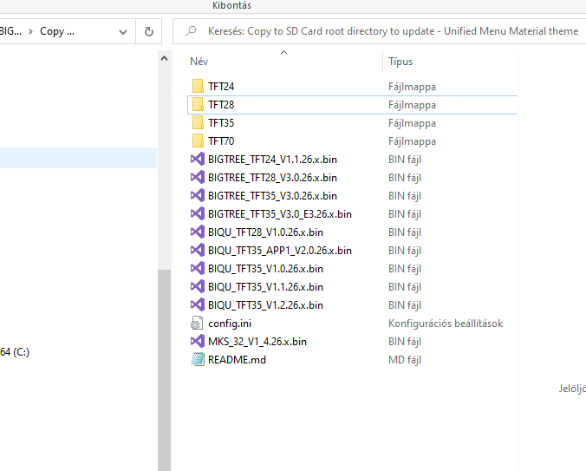The width and height of the screenshot is (586, 471).
Task: Click the TFT28 folder icon
Action: (198, 105)
